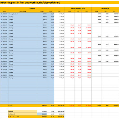
Task: Select the date cell 11.01.2023
Action: [4, 17]
